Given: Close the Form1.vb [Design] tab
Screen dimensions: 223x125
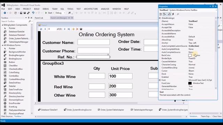Looking at the screenshot, I should coord(72,18).
